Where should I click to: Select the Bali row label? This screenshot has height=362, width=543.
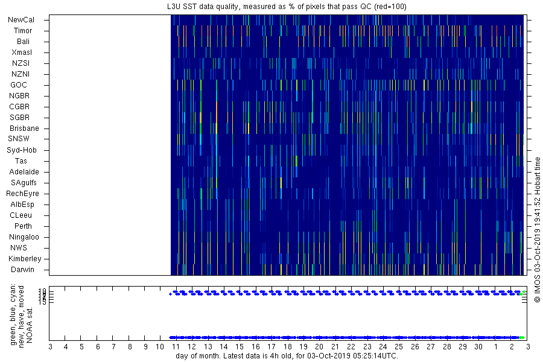pos(23,42)
